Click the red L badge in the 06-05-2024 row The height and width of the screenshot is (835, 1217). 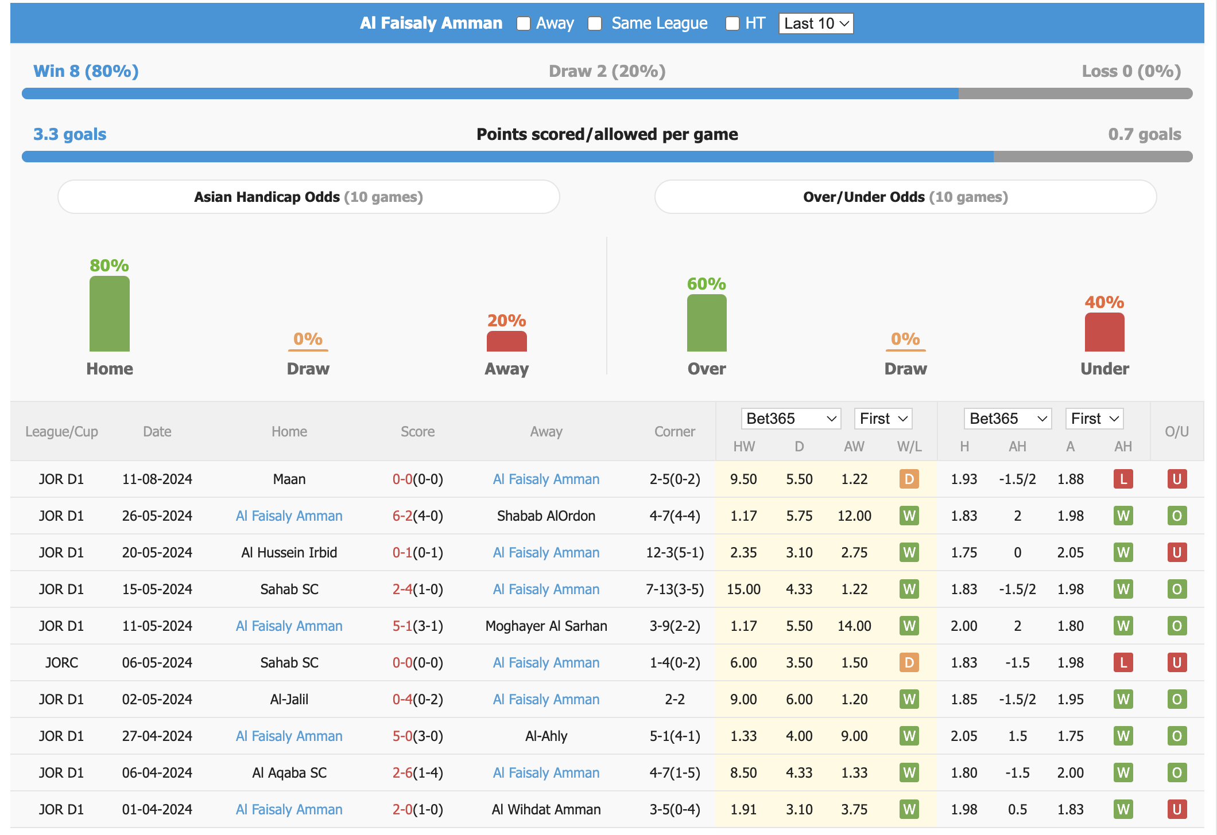pyautogui.click(x=1123, y=662)
